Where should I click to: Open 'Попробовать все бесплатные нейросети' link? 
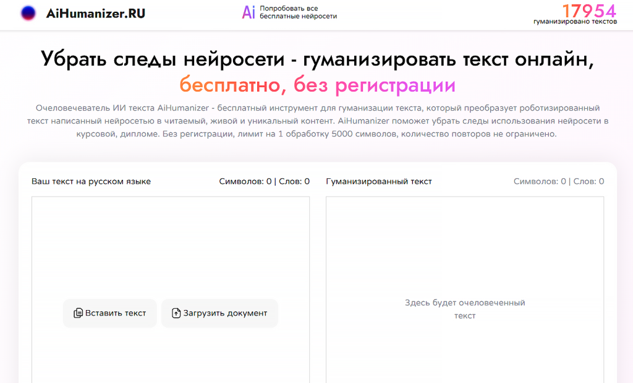point(297,13)
